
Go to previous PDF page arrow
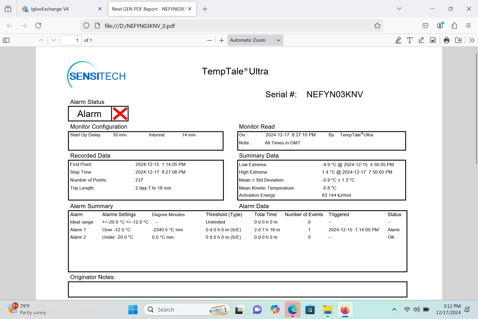(x=41, y=40)
